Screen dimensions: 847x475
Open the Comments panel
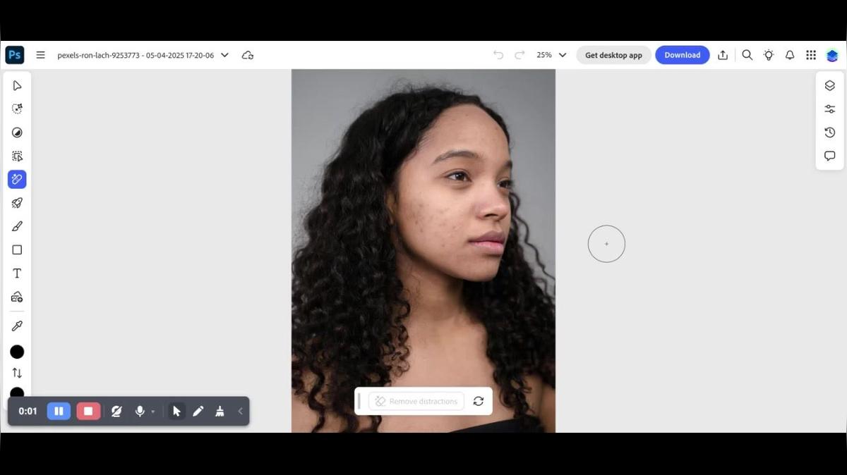pos(829,156)
